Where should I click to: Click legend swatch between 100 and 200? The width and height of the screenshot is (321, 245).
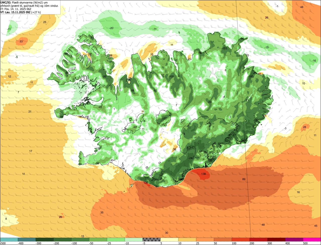click(240, 239)
